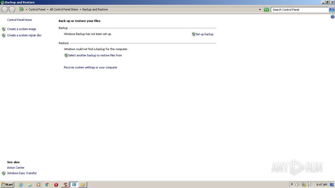This screenshot has height=188, width=335.
Task: Expand dropdown arrow after All Control Panel Items
Action: click(x=80, y=10)
